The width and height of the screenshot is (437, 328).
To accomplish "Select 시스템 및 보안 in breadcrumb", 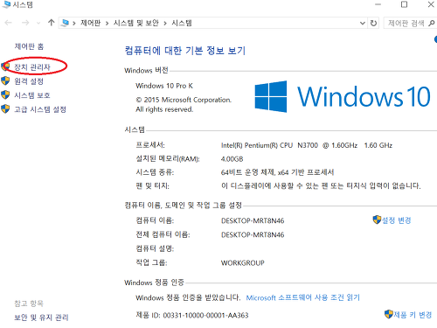I will pos(136,23).
